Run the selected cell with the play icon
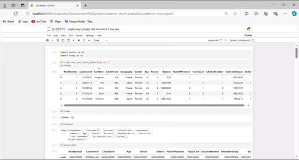299x160 pixels. coord(73,40)
